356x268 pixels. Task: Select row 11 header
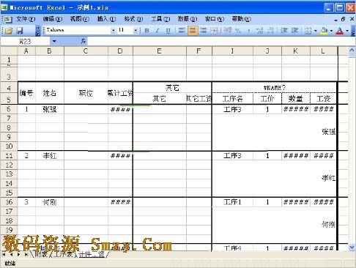(9, 155)
